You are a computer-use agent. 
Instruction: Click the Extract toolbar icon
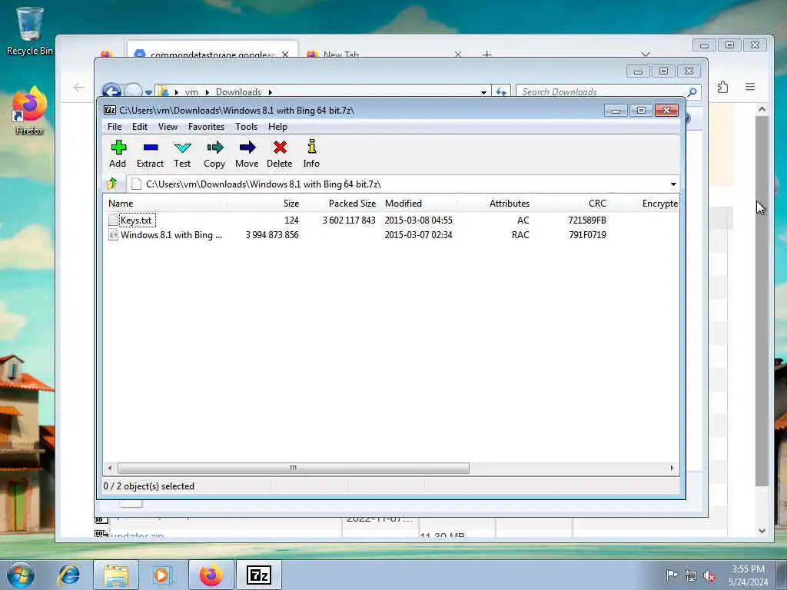point(150,154)
